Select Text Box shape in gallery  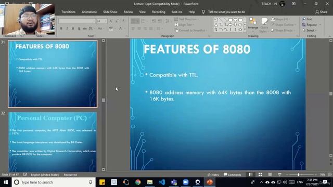tap(216, 20)
